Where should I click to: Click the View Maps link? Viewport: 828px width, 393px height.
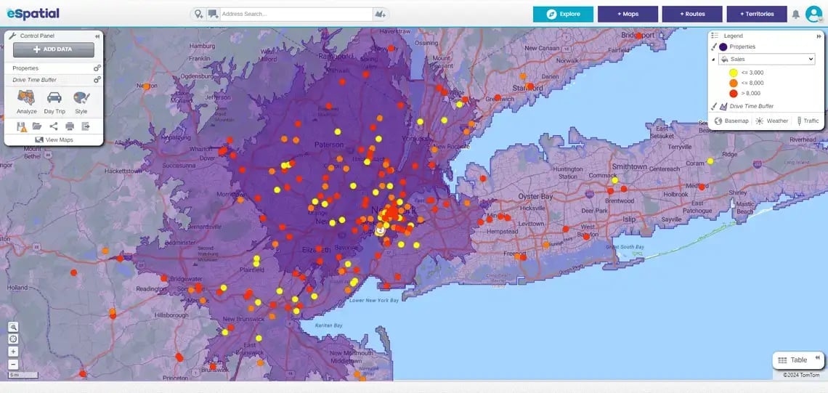click(x=54, y=140)
